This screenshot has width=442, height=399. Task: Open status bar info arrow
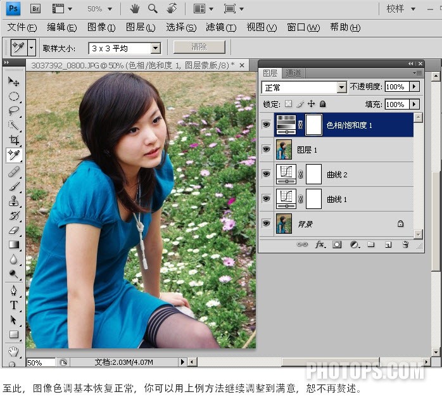point(182,362)
